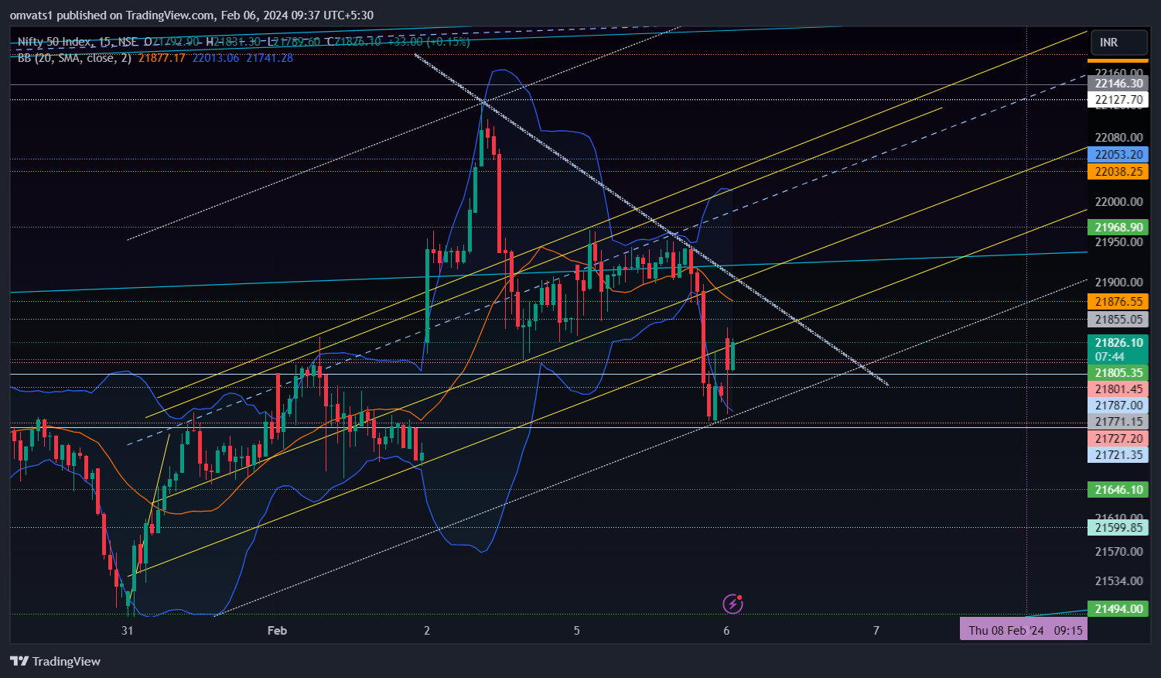Click the purple lightning bolt event icon
The height and width of the screenshot is (678, 1161).
[x=732, y=604]
